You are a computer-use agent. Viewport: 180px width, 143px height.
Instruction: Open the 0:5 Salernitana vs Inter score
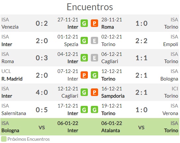pyautogui.click(x=42, y=110)
